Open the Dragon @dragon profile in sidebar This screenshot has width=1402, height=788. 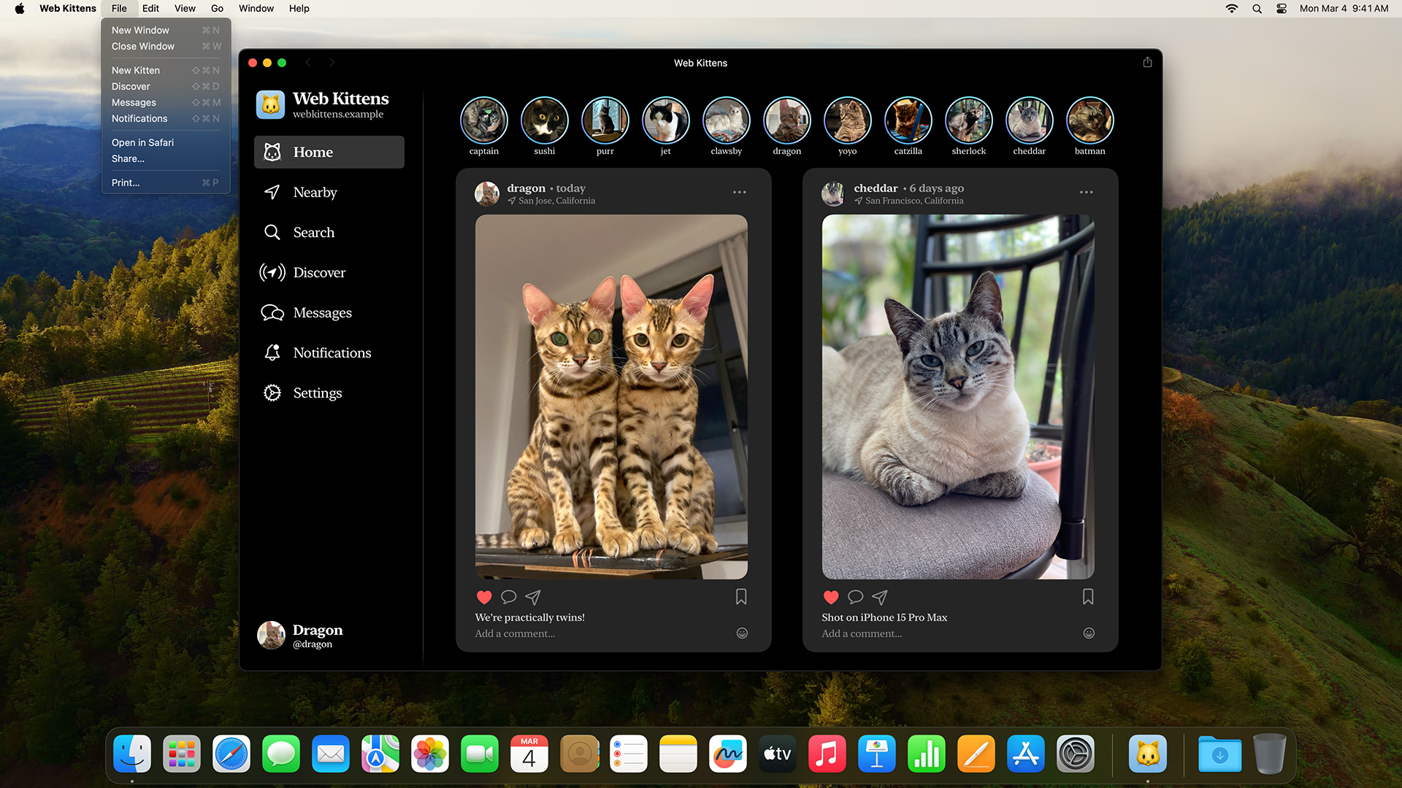(x=300, y=635)
